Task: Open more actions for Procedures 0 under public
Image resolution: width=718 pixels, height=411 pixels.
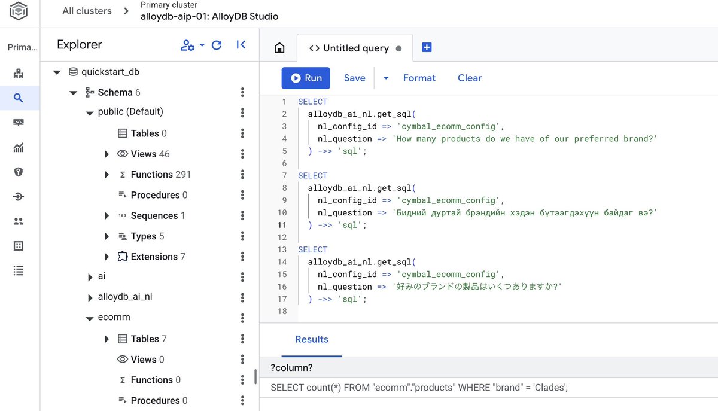Action: tap(242, 195)
